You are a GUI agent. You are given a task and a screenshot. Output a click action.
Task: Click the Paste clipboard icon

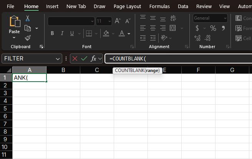click(x=15, y=21)
